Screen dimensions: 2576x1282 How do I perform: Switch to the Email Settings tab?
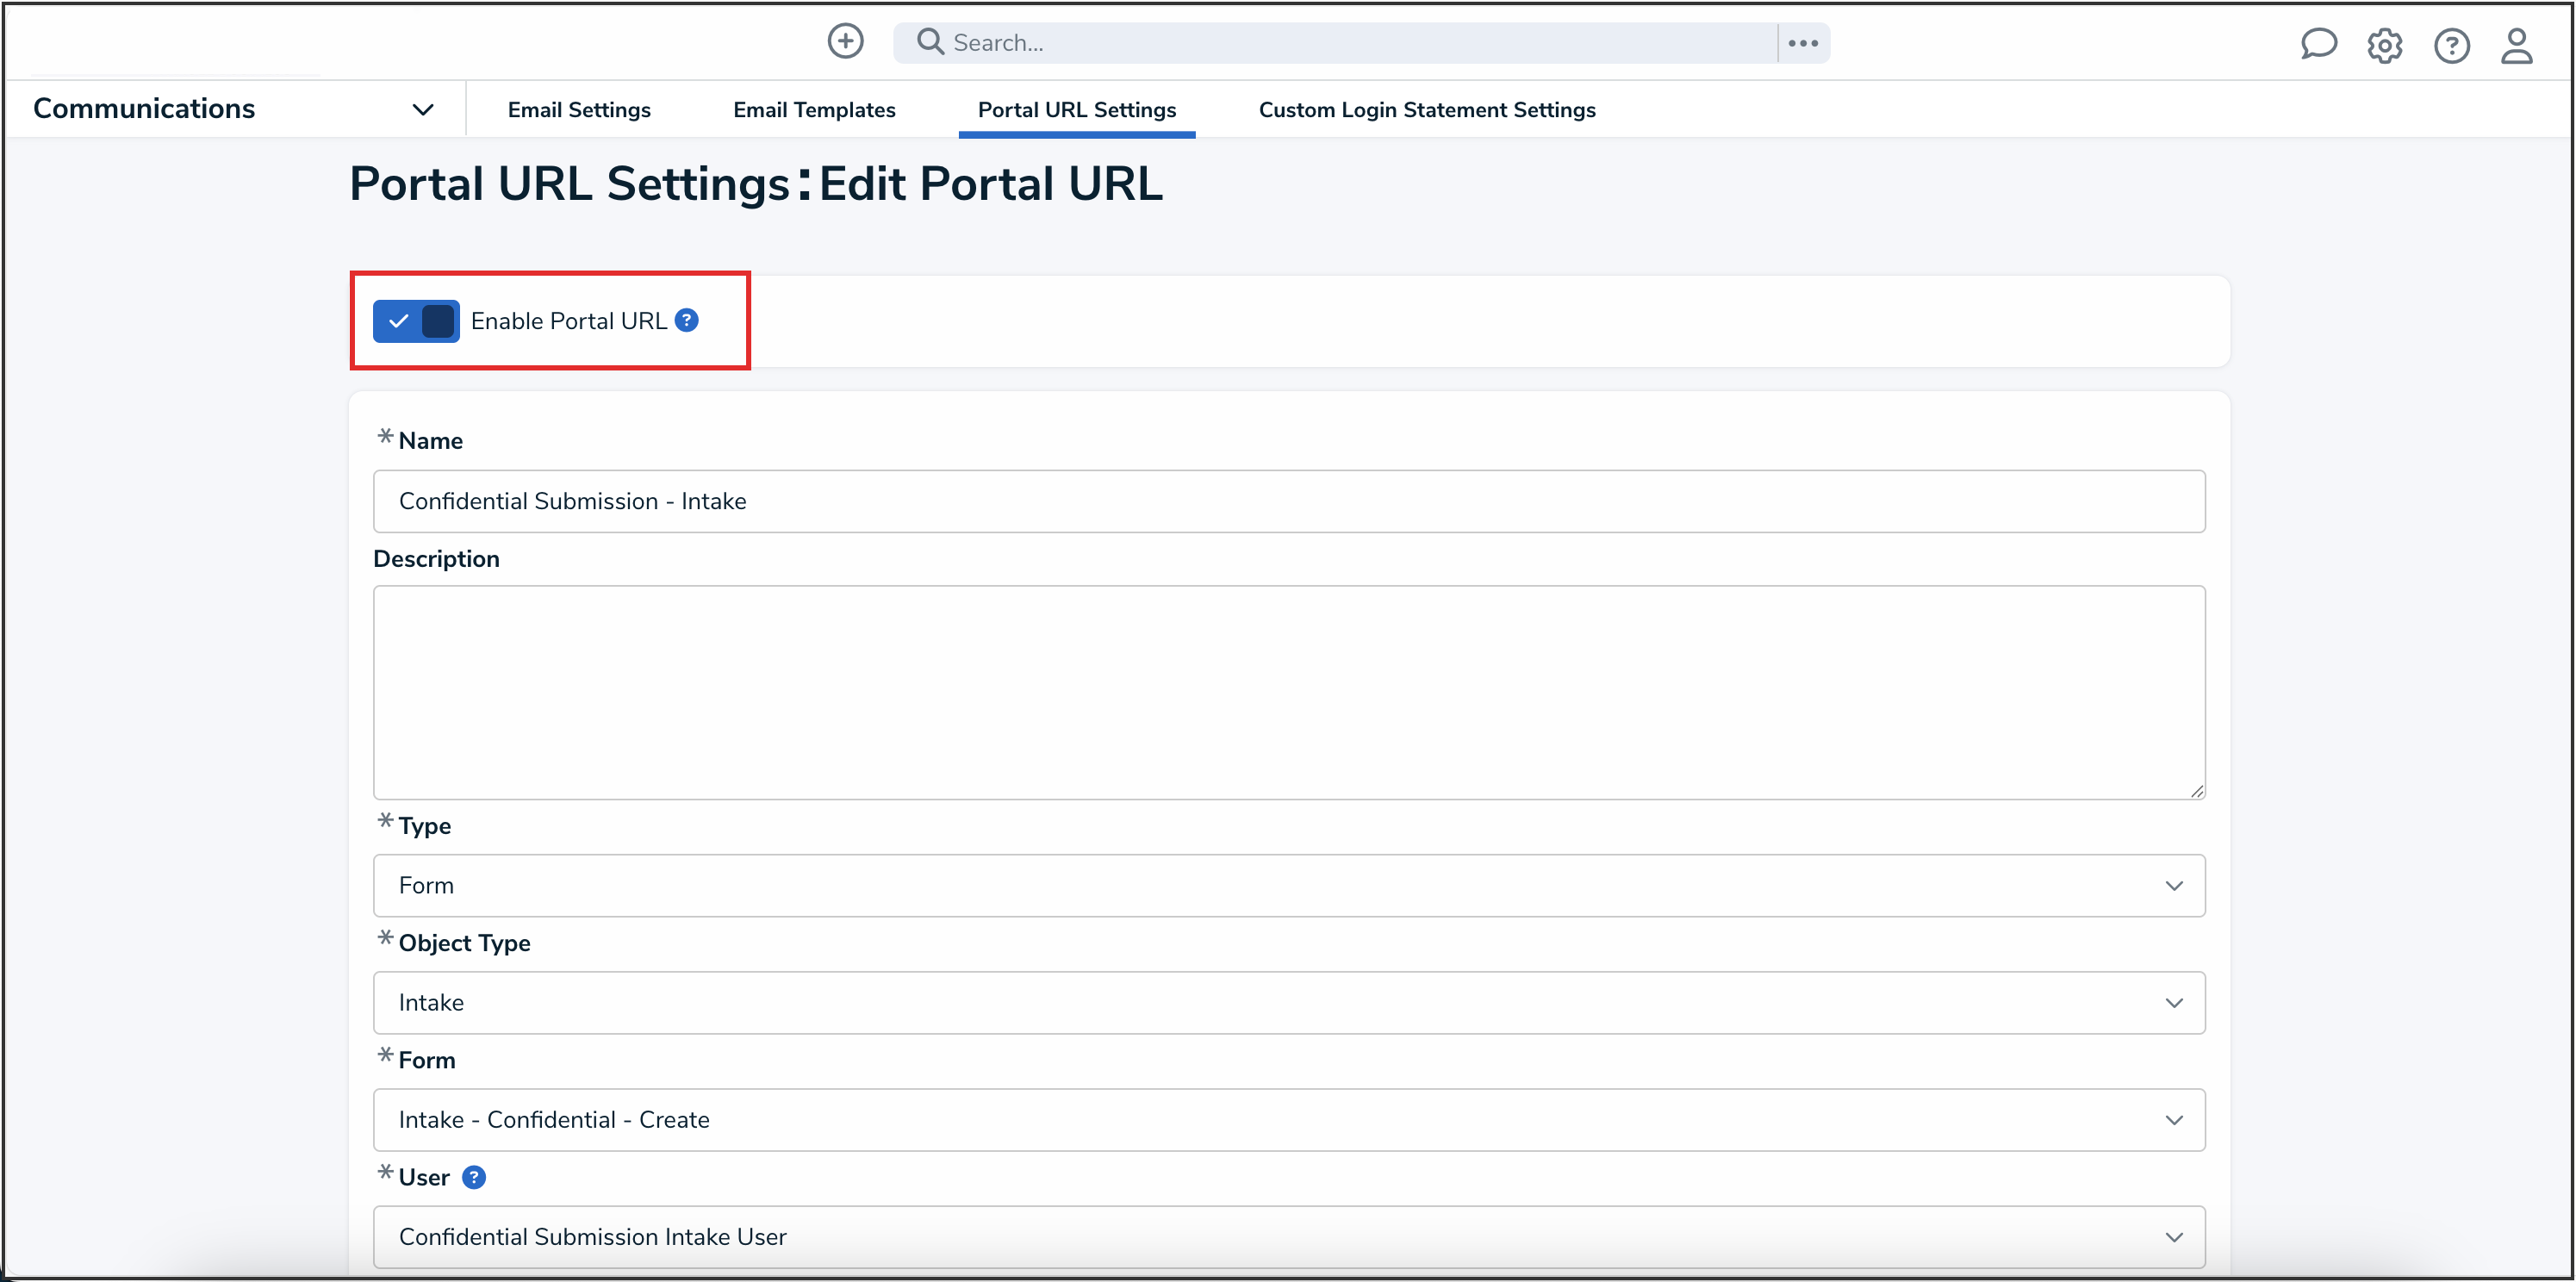579,110
